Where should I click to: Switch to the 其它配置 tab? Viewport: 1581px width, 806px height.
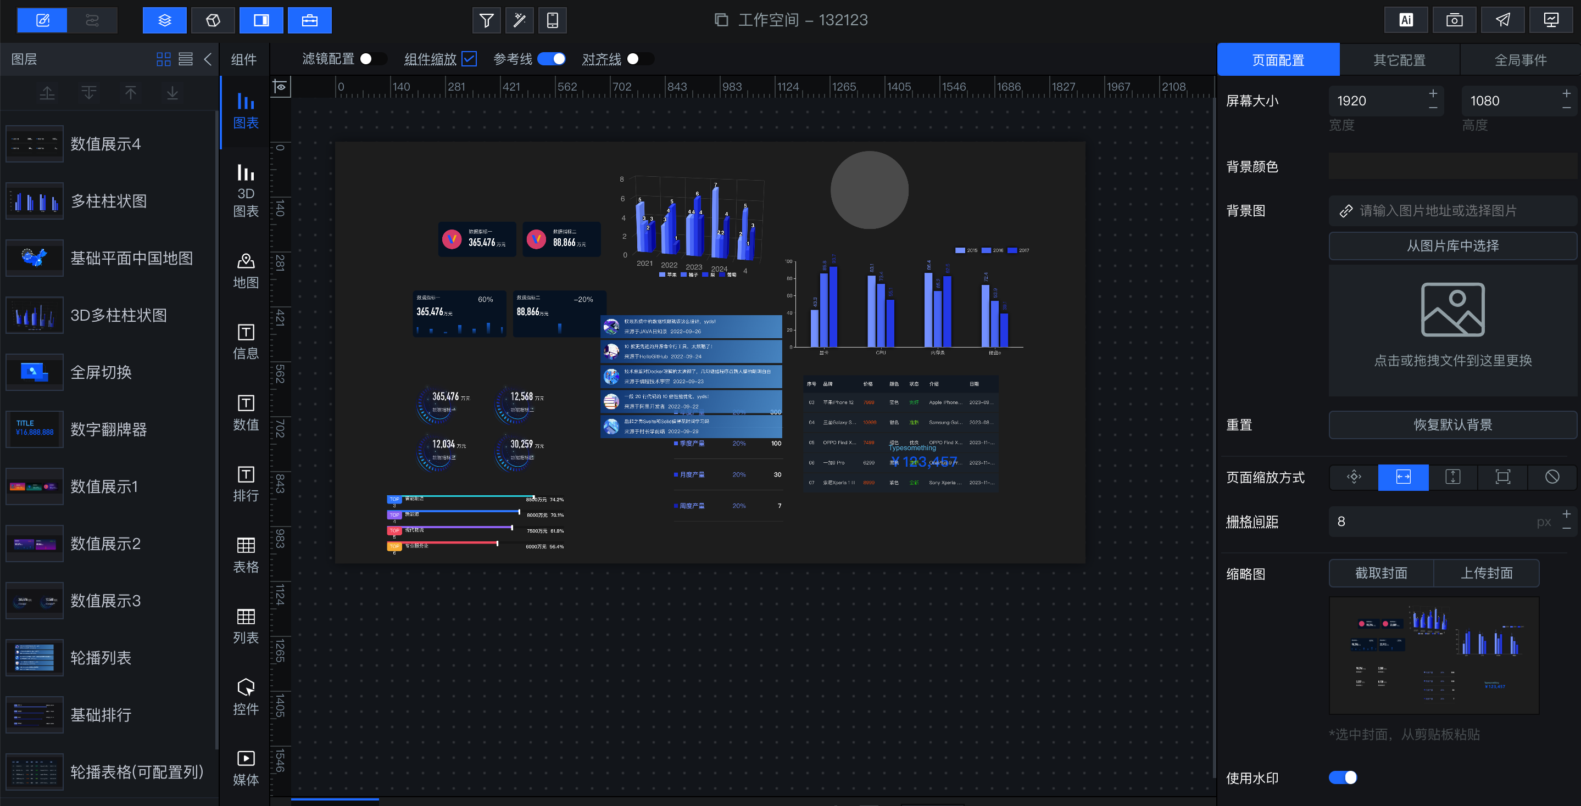click(1399, 59)
